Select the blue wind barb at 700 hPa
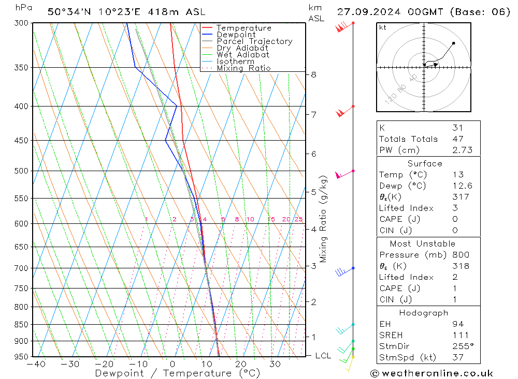Viewport: 518px width, 379px height. (x=345, y=271)
